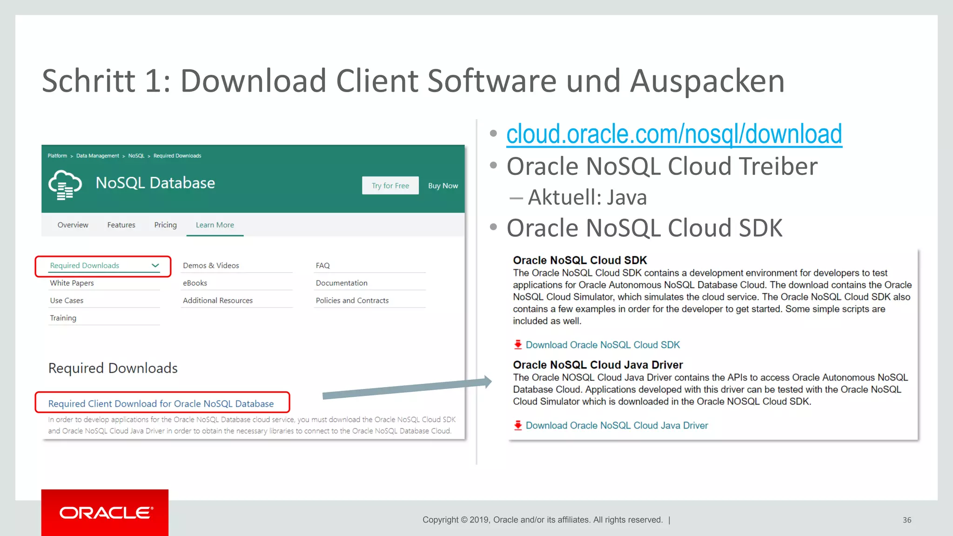Click the slide title Schritt 1
The height and width of the screenshot is (536, 953).
(x=414, y=80)
